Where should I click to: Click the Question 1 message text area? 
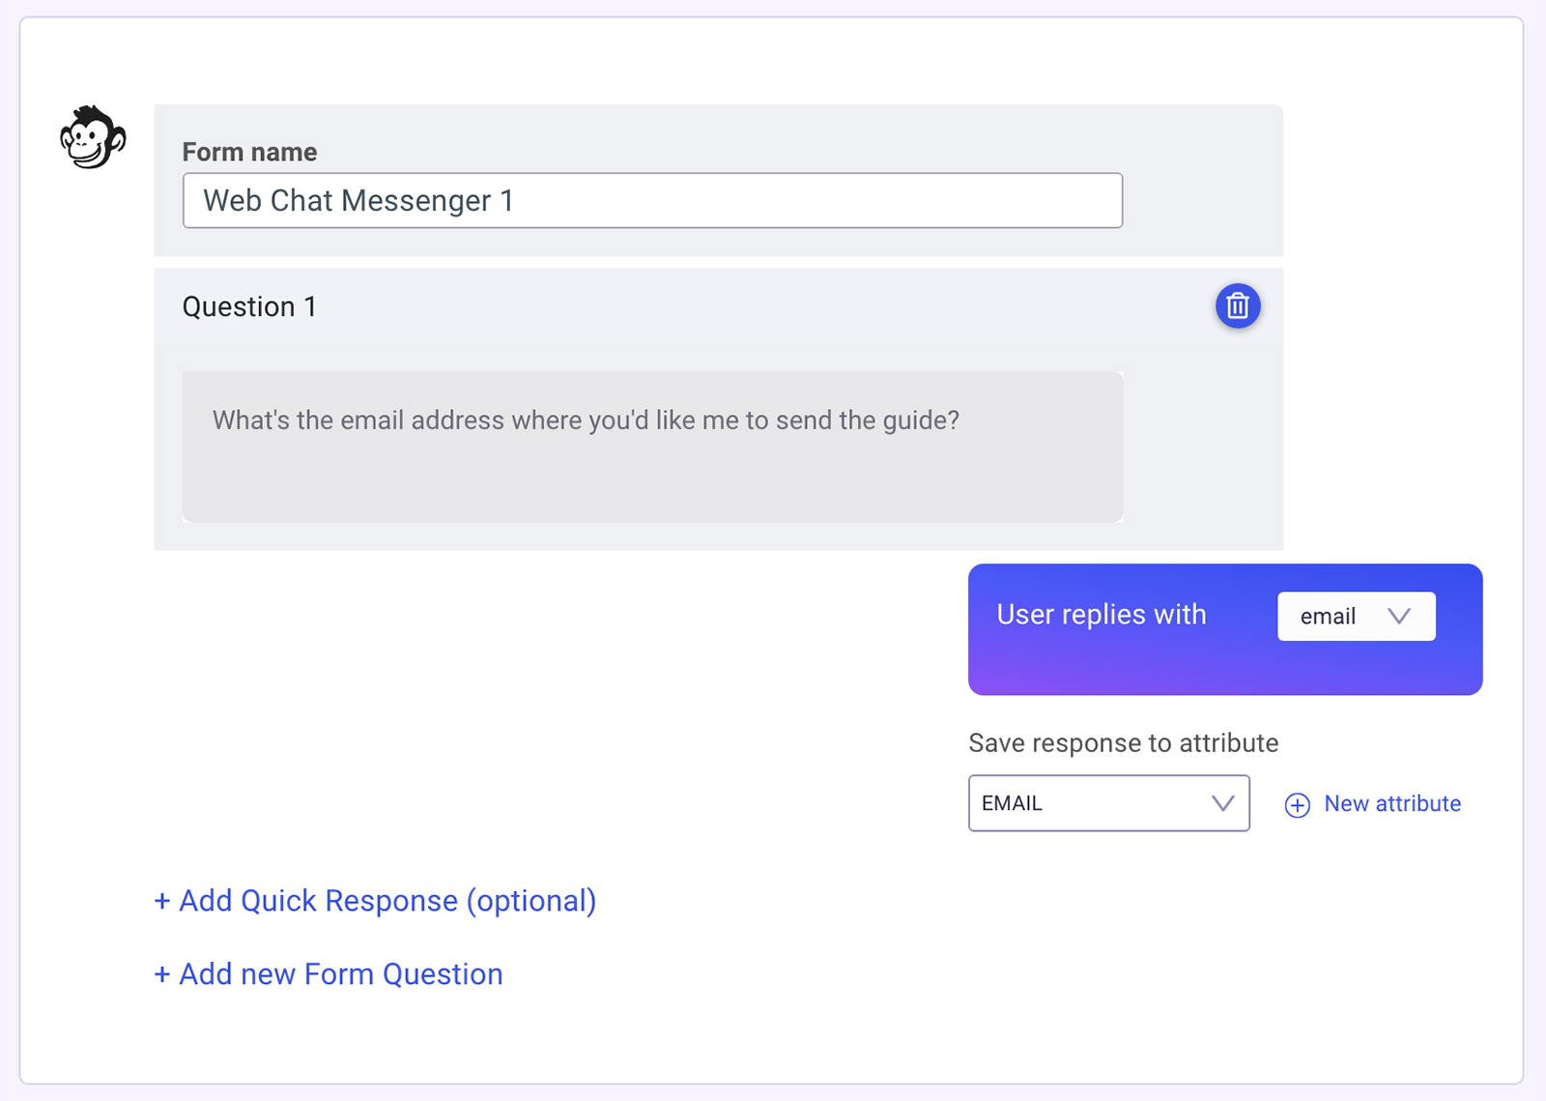(x=652, y=447)
